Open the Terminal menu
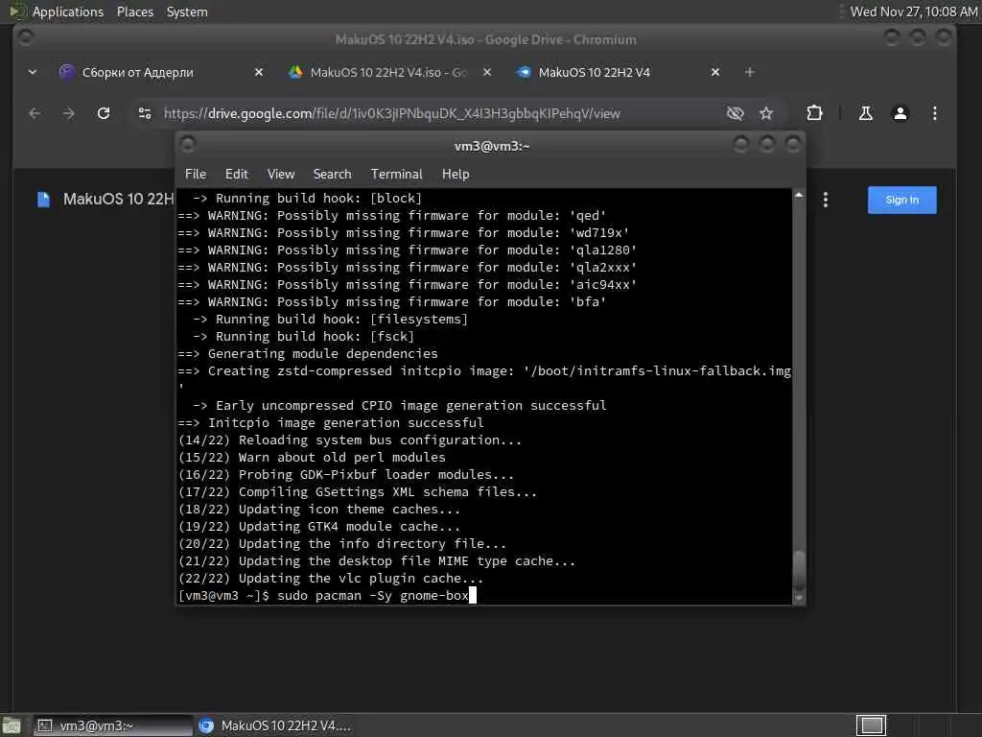The image size is (982, 737). pyautogui.click(x=396, y=175)
